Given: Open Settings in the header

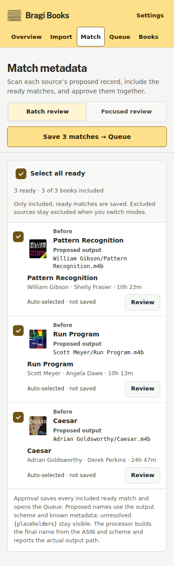Looking at the screenshot, I should 150,16.
